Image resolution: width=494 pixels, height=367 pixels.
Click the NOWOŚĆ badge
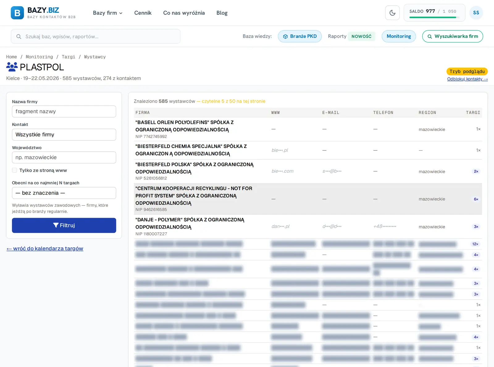point(362,36)
